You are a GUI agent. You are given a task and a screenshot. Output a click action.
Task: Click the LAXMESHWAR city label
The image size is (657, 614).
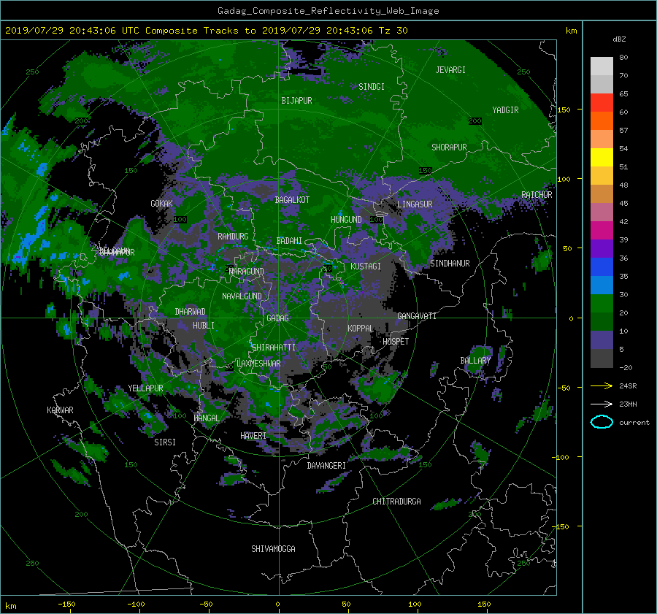[258, 364]
